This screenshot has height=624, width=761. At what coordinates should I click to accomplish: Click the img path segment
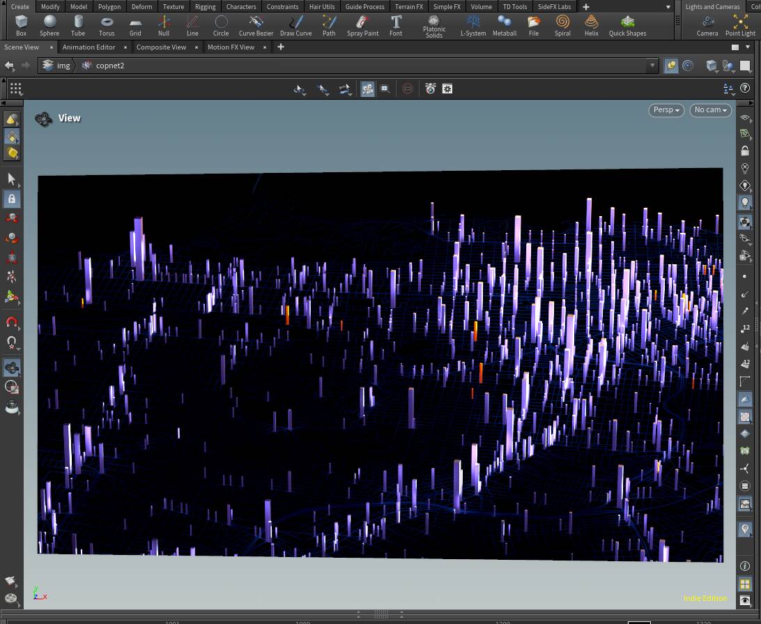coord(63,66)
